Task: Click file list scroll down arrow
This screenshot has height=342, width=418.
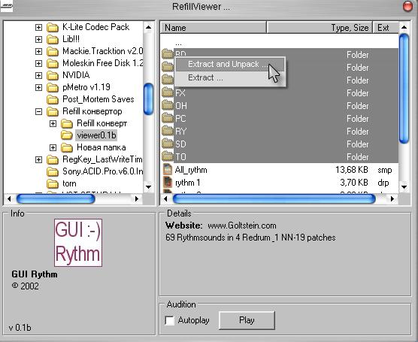Action: [404, 187]
